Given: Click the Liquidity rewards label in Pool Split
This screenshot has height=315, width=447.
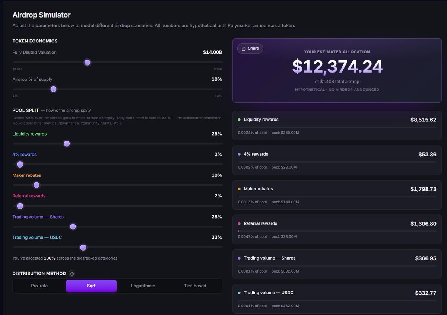Looking at the screenshot, I should click(29, 134).
